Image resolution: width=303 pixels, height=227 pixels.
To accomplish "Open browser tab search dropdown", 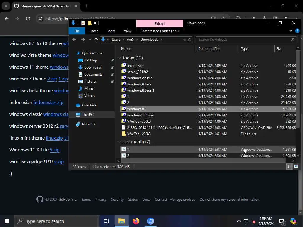I will click(x=6, y=6).
